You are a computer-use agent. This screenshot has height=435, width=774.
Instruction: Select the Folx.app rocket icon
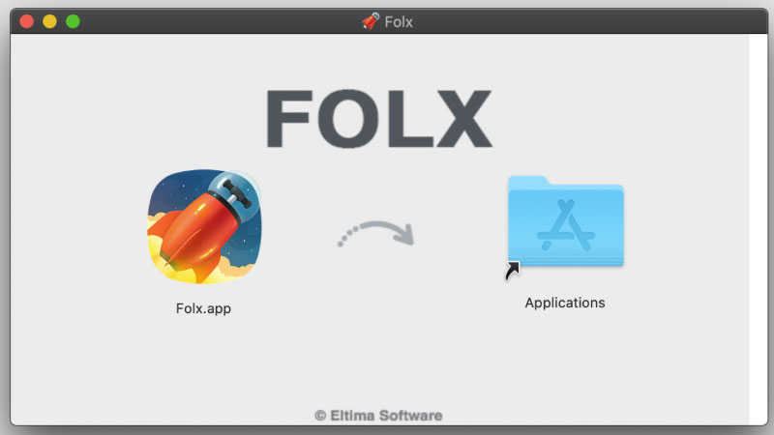[x=205, y=226]
